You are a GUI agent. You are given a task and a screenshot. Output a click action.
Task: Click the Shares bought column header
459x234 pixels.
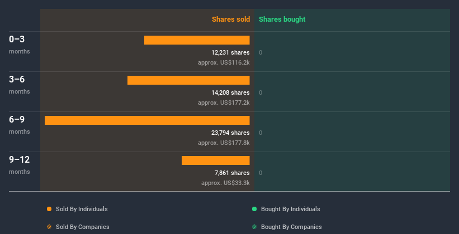tap(282, 19)
